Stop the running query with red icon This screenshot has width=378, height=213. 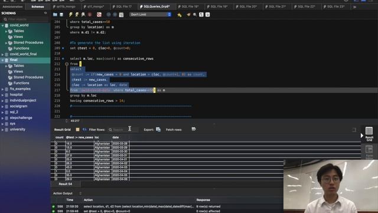(90, 15)
